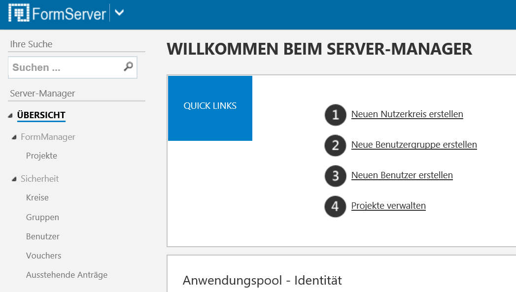Open Kreise in the Sicherheit section
Image resolution: width=516 pixels, height=292 pixels.
37,197
